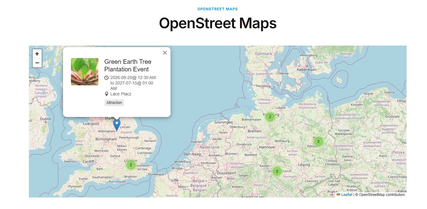
Task: Click the Bremen label on map
Action: 255,131
